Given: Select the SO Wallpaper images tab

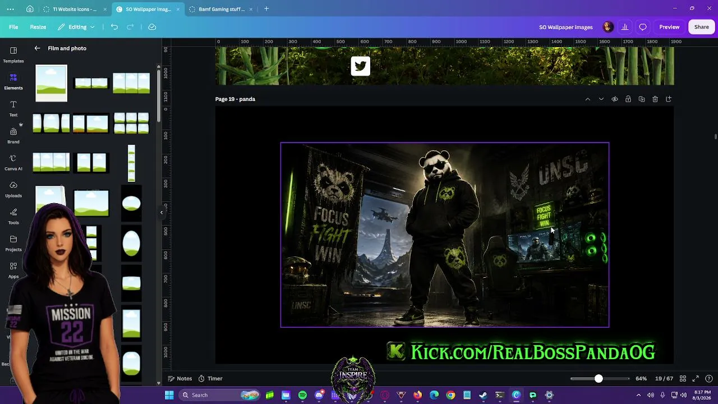Looking at the screenshot, I should click(148, 9).
